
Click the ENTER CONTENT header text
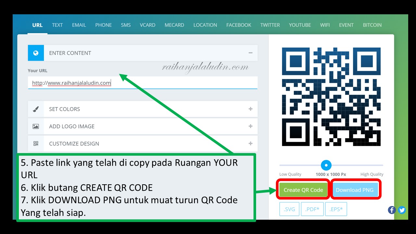point(70,53)
